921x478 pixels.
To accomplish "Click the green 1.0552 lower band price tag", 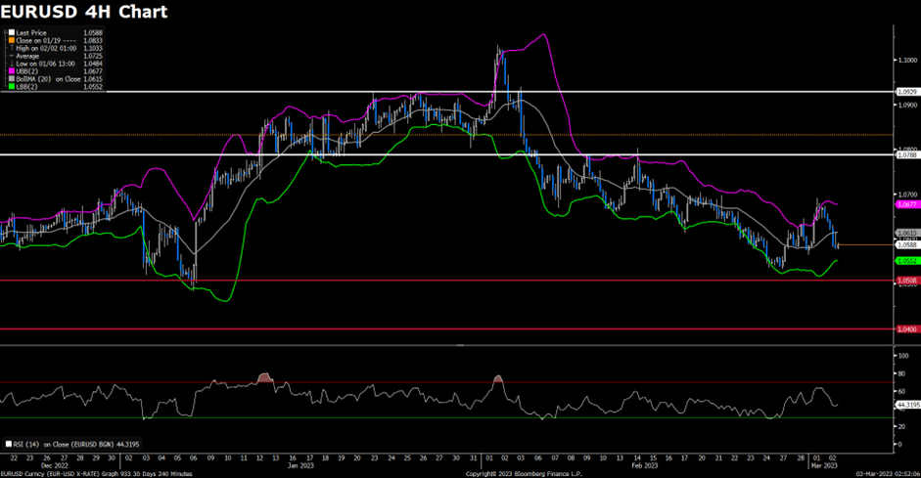I will (906, 261).
